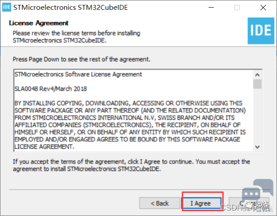Click the small IDE icon in title bar
The height and width of the screenshot is (216, 277).
(x=7, y=7)
